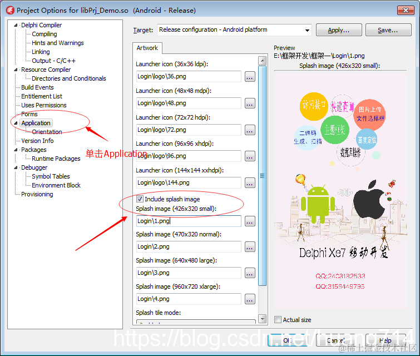Select Provisioning in the options tree
Screen dimensions: 420x356
click(x=37, y=194)
